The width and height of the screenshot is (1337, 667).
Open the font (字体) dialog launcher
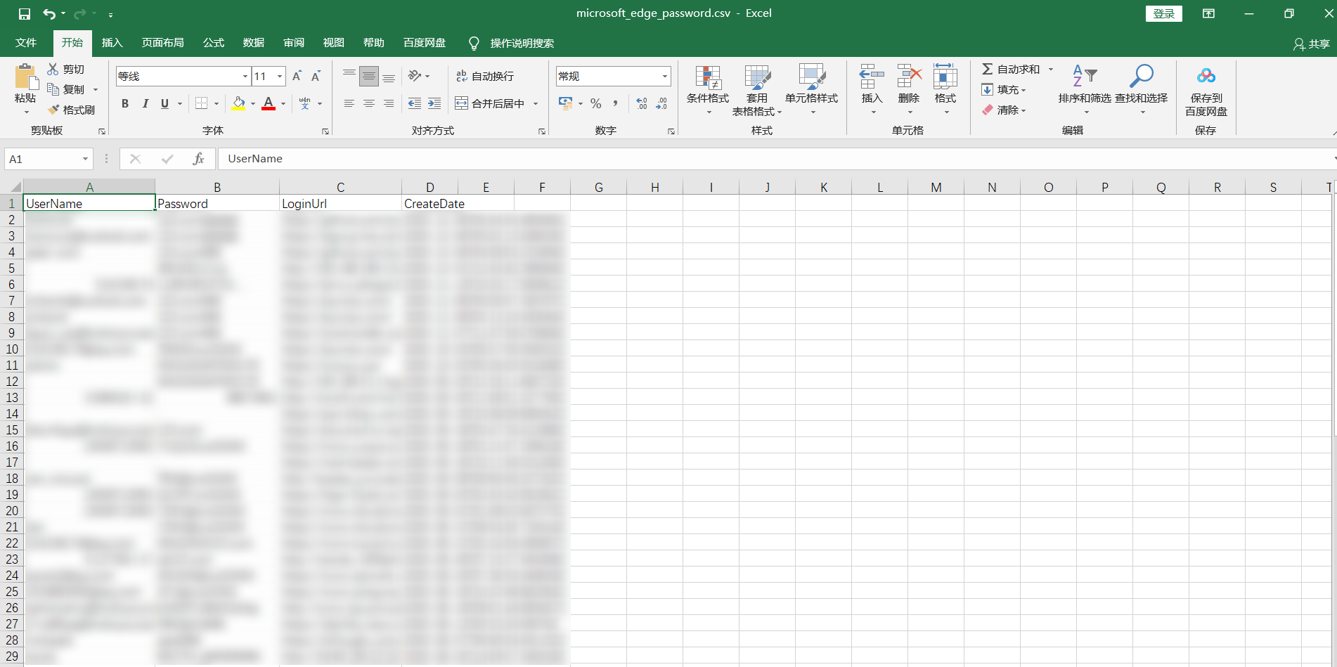point(325,131)
